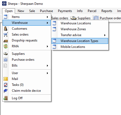Click the Tasks clipboard checkmark icon

(6, 85)
